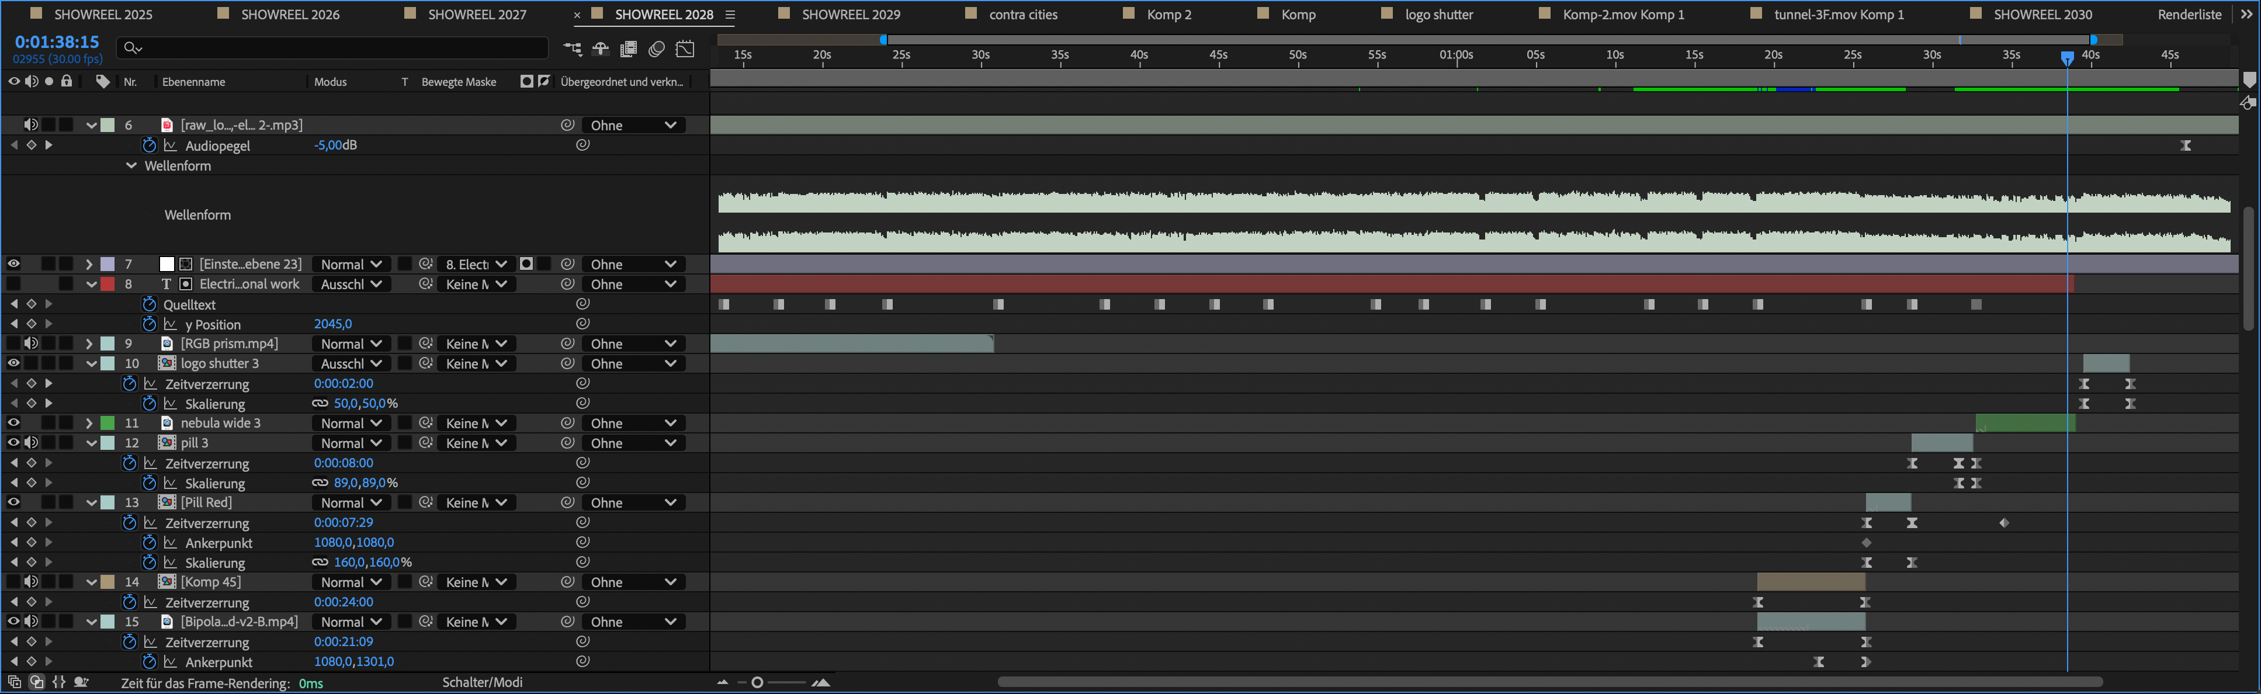Screen dimensions: 2261x694
Task: Enable motion blur for the composition
Action: [657, 49]
